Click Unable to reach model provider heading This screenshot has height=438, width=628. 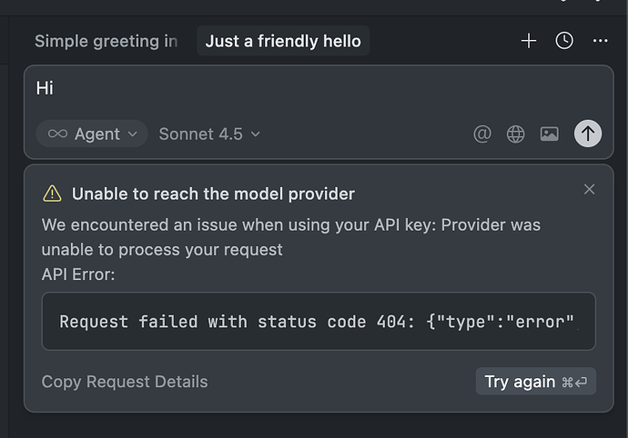pos(213,194)
